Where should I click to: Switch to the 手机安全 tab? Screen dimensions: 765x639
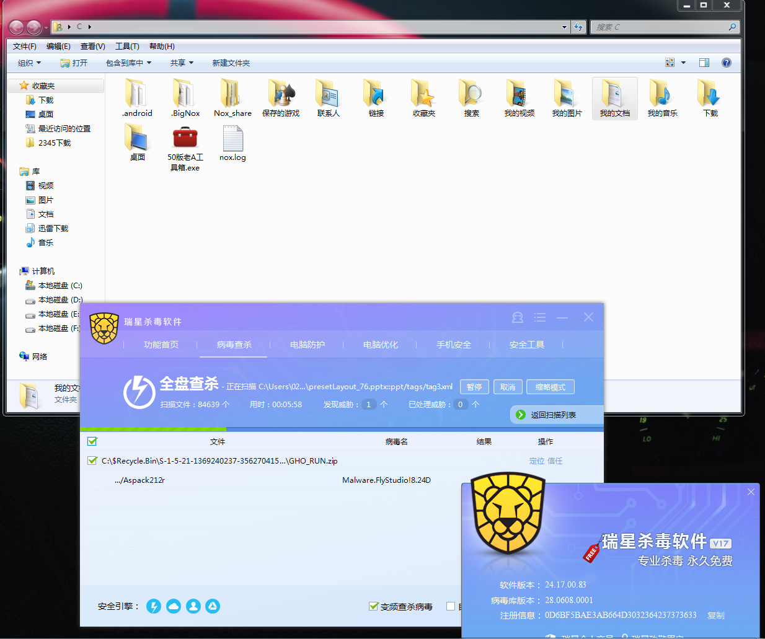click(x=454, y=345)
